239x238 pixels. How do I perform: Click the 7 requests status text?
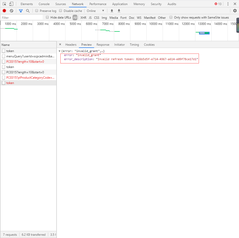tap(10, 234)
